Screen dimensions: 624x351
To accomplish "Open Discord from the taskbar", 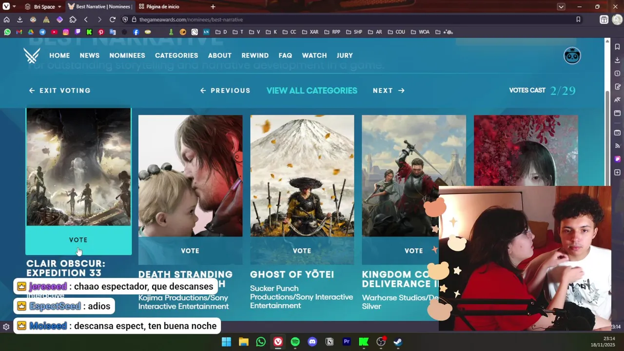I will coord(312,342).
